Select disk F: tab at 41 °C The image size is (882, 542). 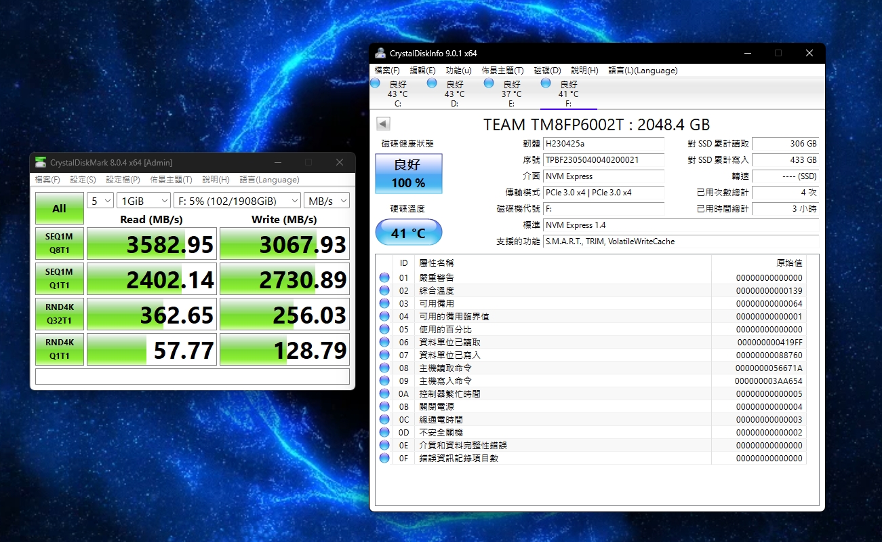coord(568,94)
